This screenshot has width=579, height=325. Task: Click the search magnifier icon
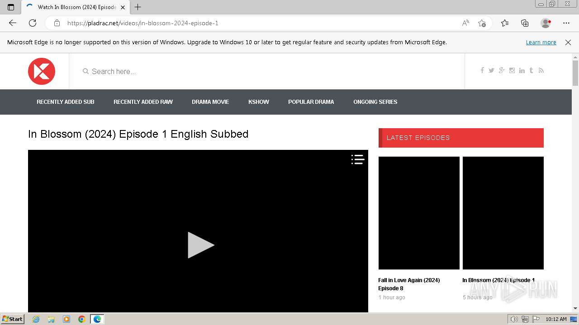85,71
